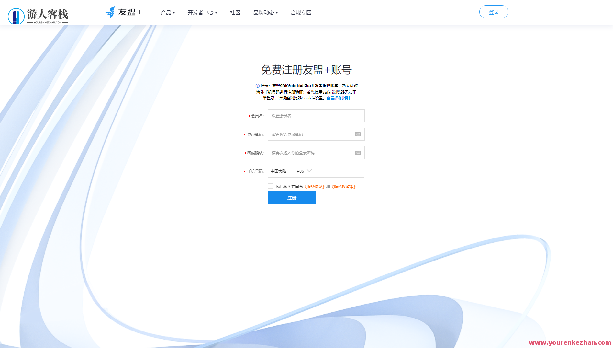Select the 社区 navigation item
Viewport: 613px width, 348px height.
pos(235,13)
